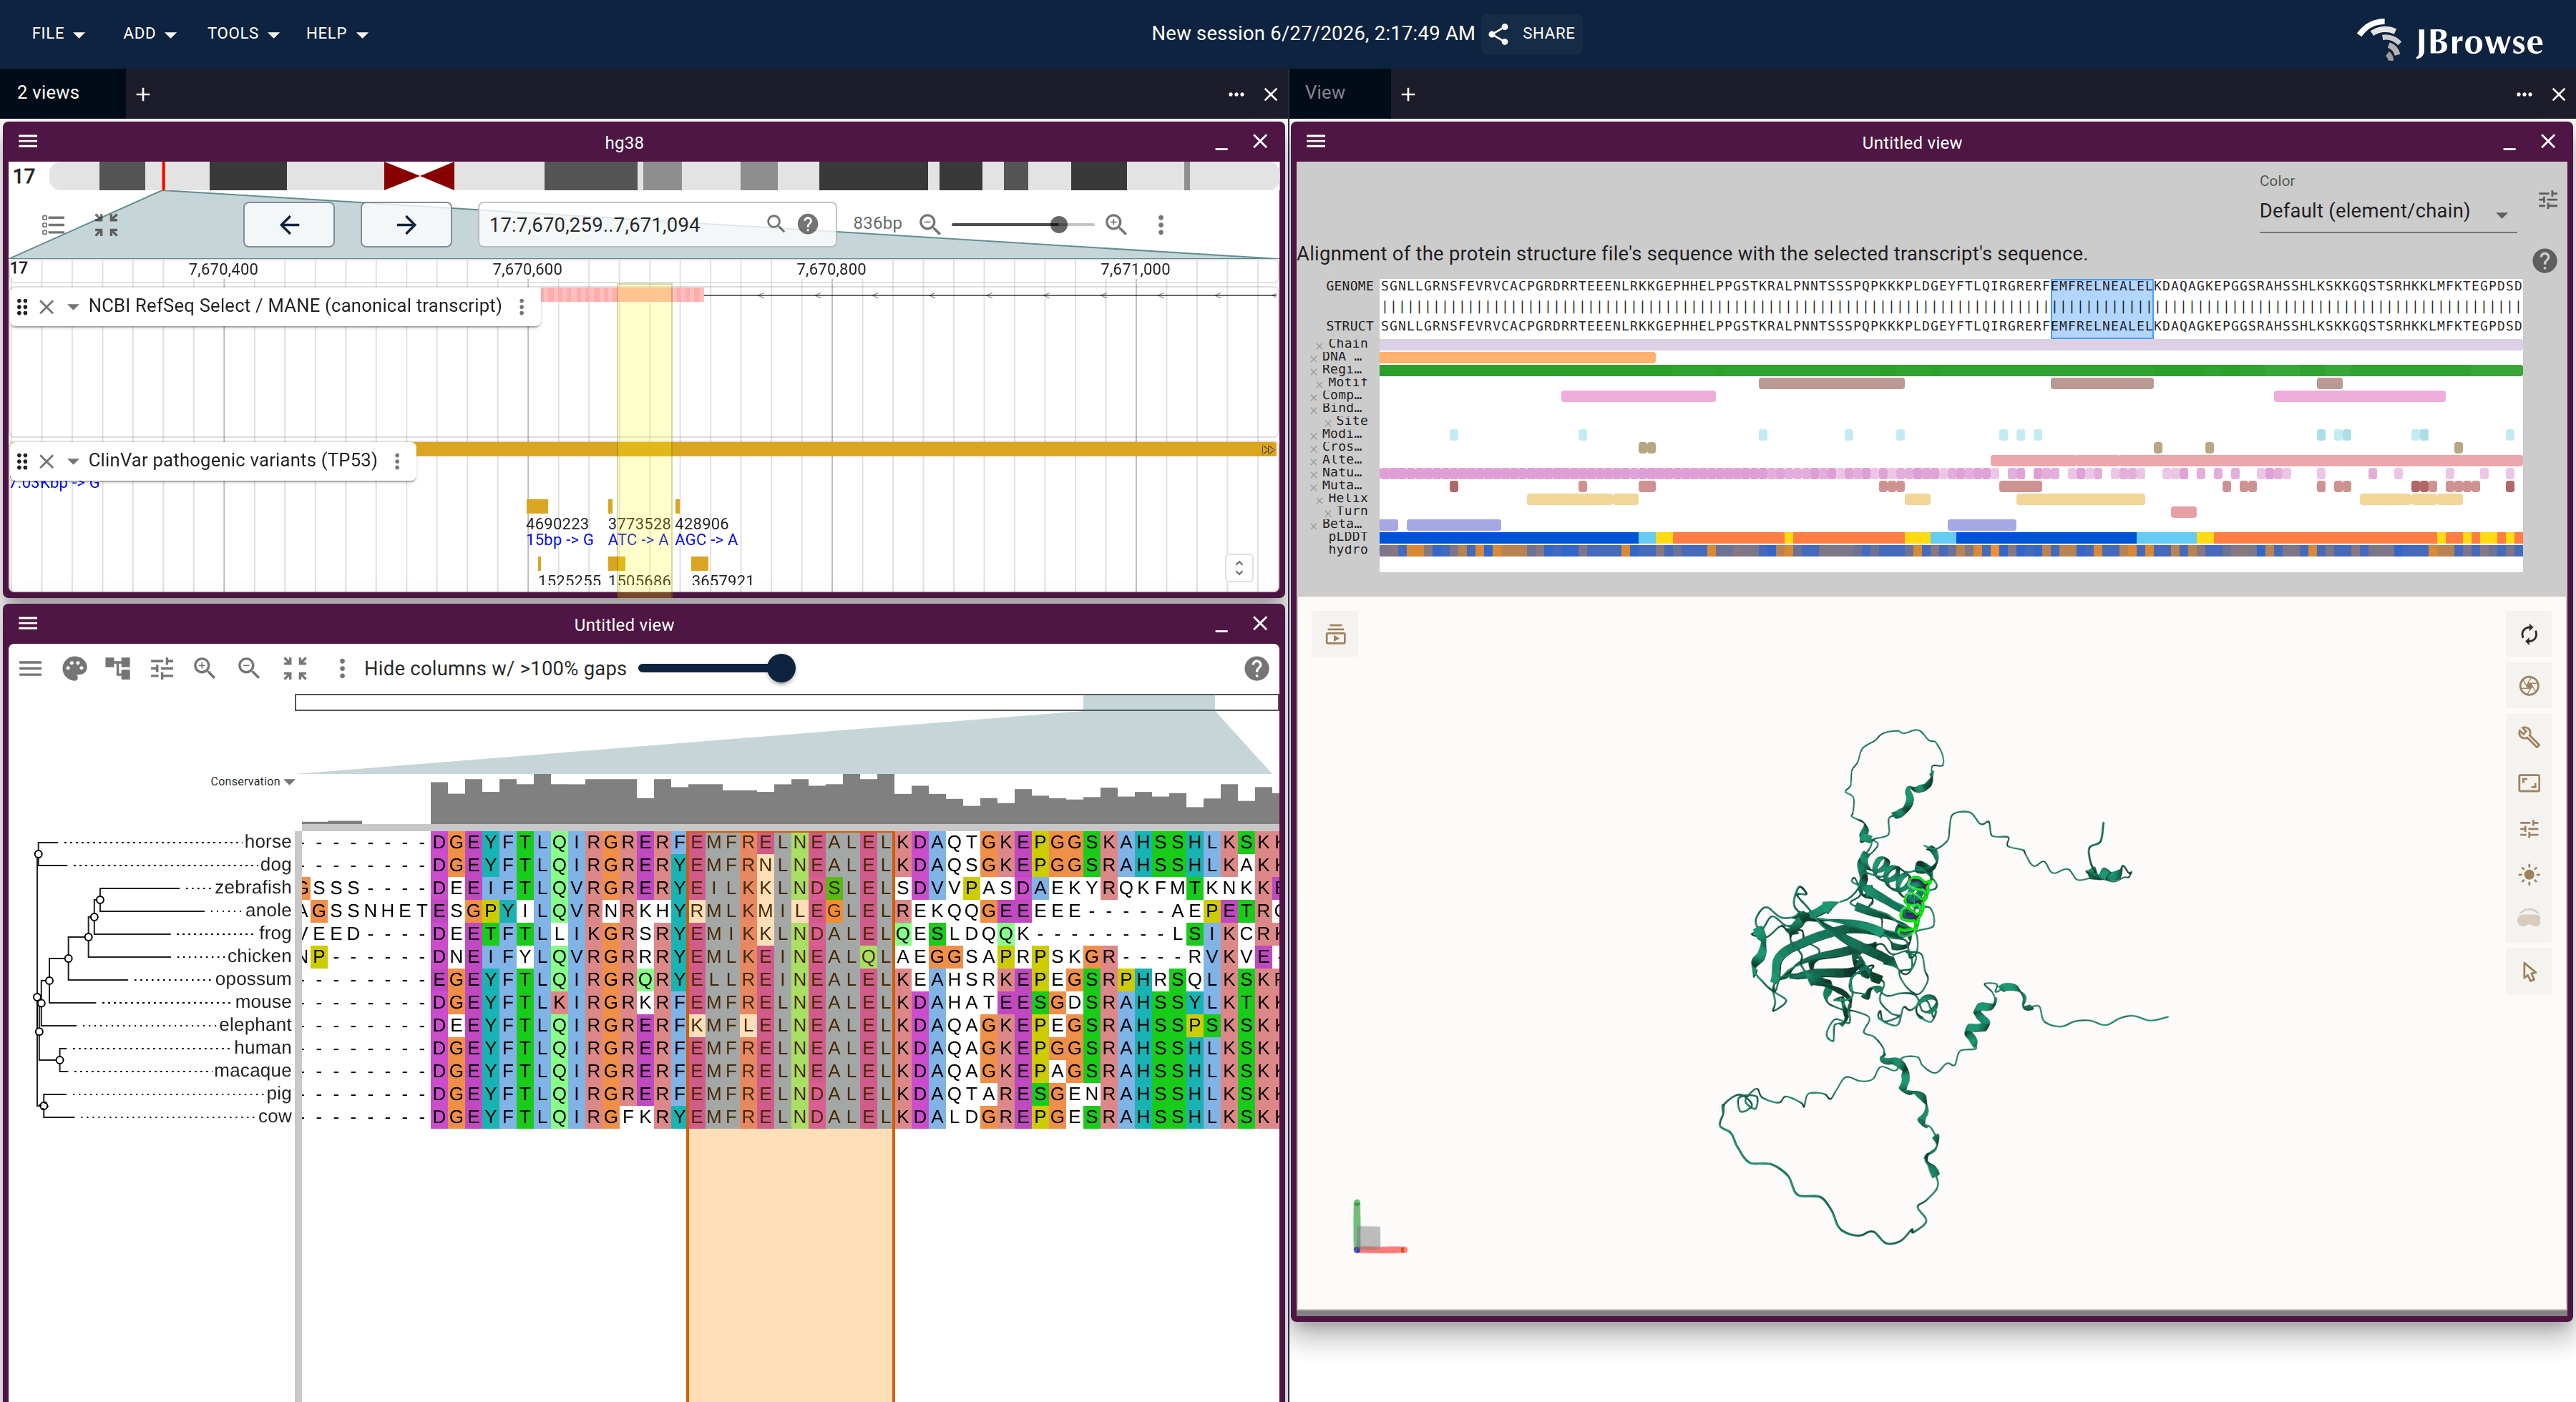
Task: Hide the Mutagenesis feature track row
Action: pos(1313,487)
